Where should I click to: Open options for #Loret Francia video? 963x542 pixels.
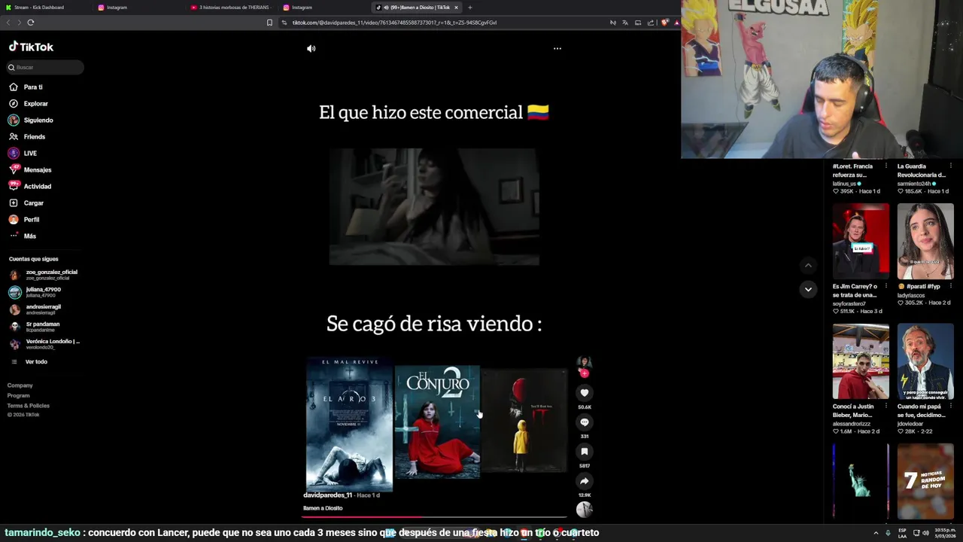[x=886, y=166]
